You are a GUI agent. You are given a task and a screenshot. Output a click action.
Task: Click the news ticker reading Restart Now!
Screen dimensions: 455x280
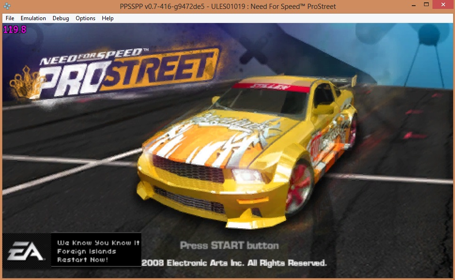coord(83,259)
